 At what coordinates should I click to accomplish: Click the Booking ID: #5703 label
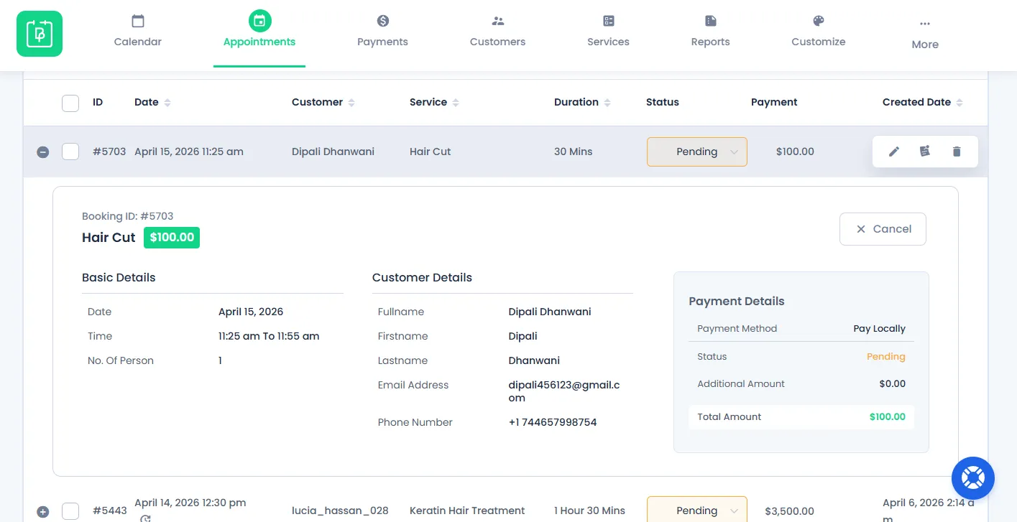pyautogui.click(x=128, y=216)
